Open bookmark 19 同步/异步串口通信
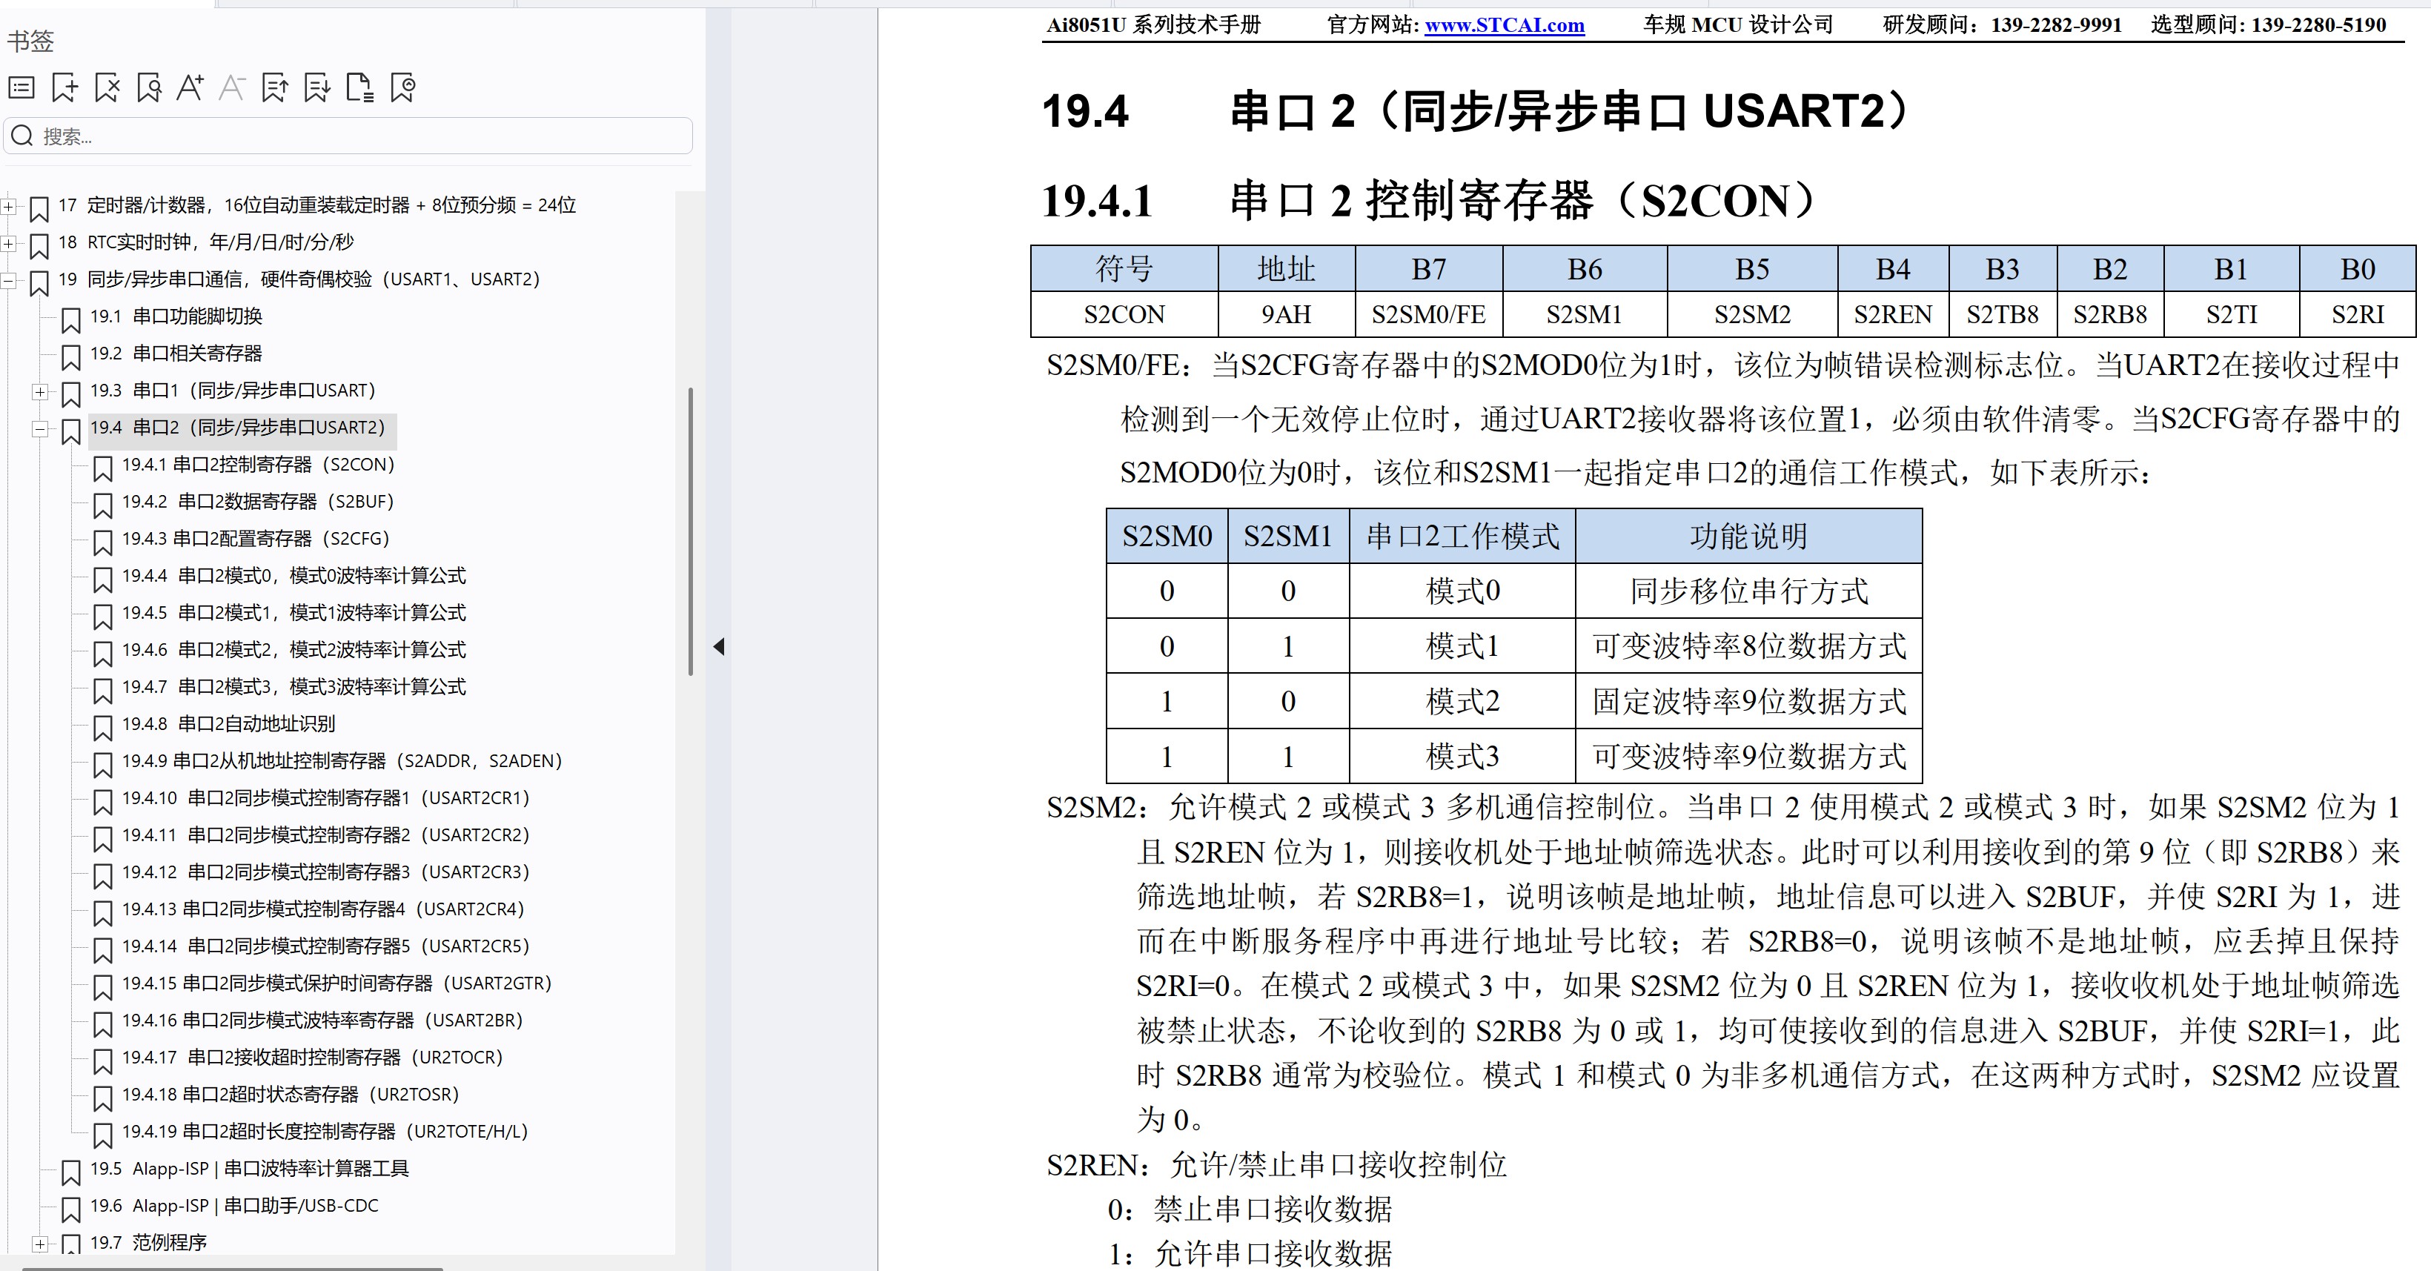 pyautogui.click(x=299, y=279)
